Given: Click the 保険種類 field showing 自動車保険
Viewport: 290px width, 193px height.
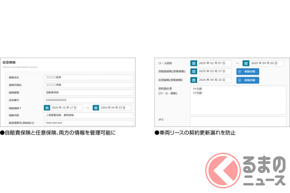Looking at the screenshot, I should pos(88,92).
